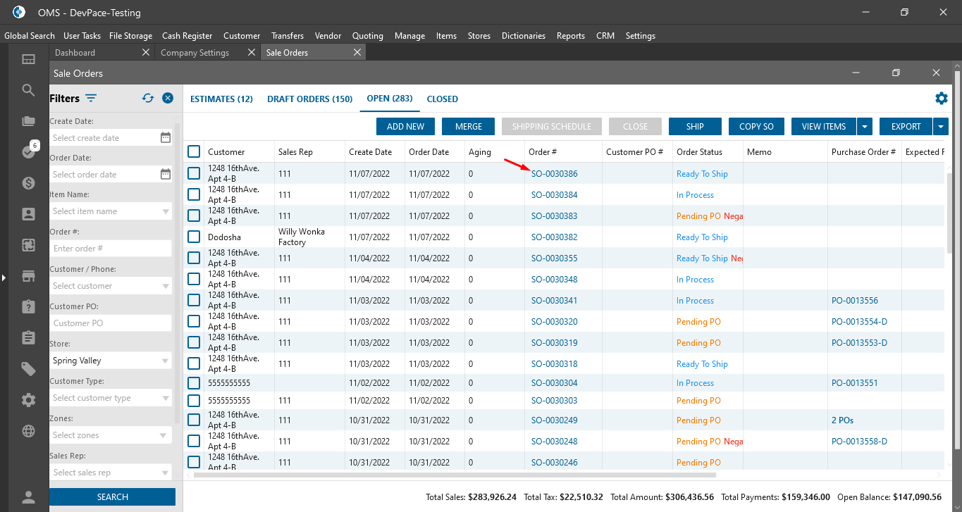This screenshot has height=512, width=962.
Task: Open purchase order link PO-0013556
Action: [854, 301]
